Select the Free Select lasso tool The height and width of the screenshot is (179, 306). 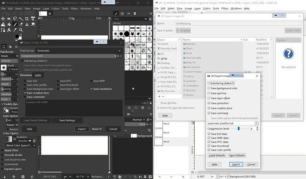coord(15,19)
